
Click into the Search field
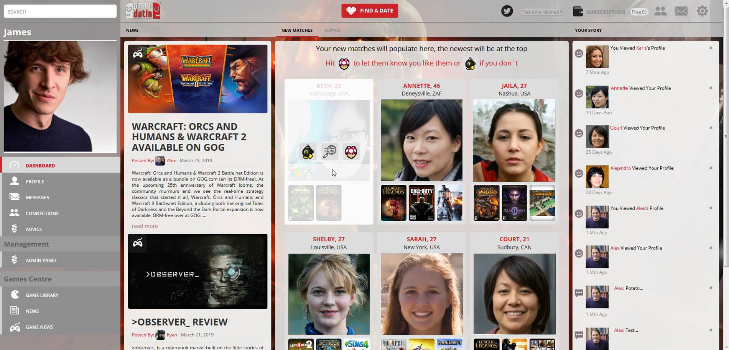(x=60, y=11)
